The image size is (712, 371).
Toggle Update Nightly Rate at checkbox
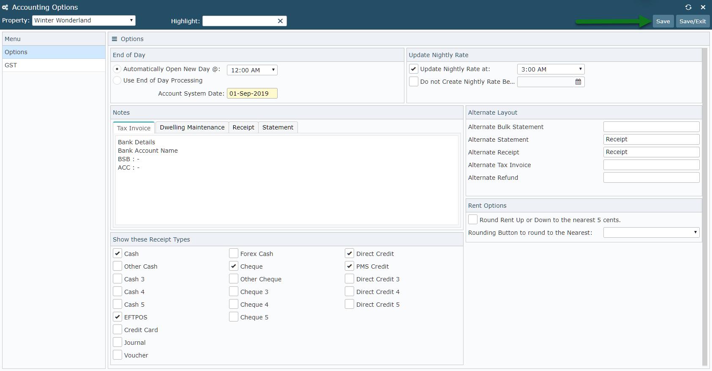(x=414, y=69)
